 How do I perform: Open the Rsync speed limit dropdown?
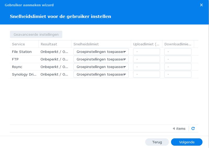(x=101, y=67)
